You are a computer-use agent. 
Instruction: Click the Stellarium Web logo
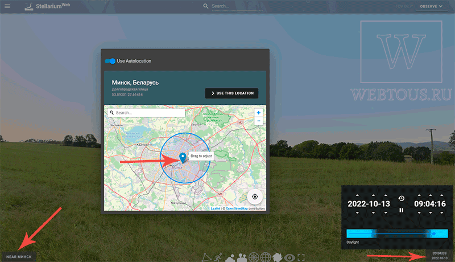[x=47, y=6]
